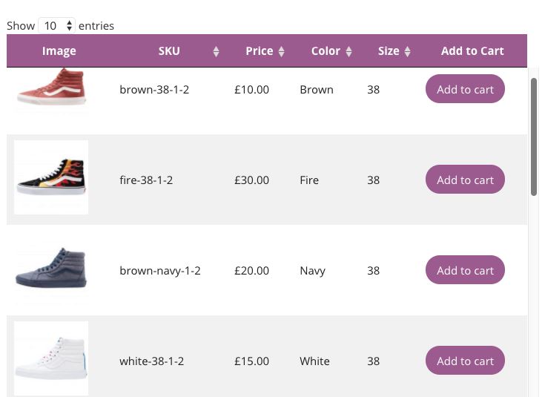Add fire-38-1-2 shoe to cart

465,180
